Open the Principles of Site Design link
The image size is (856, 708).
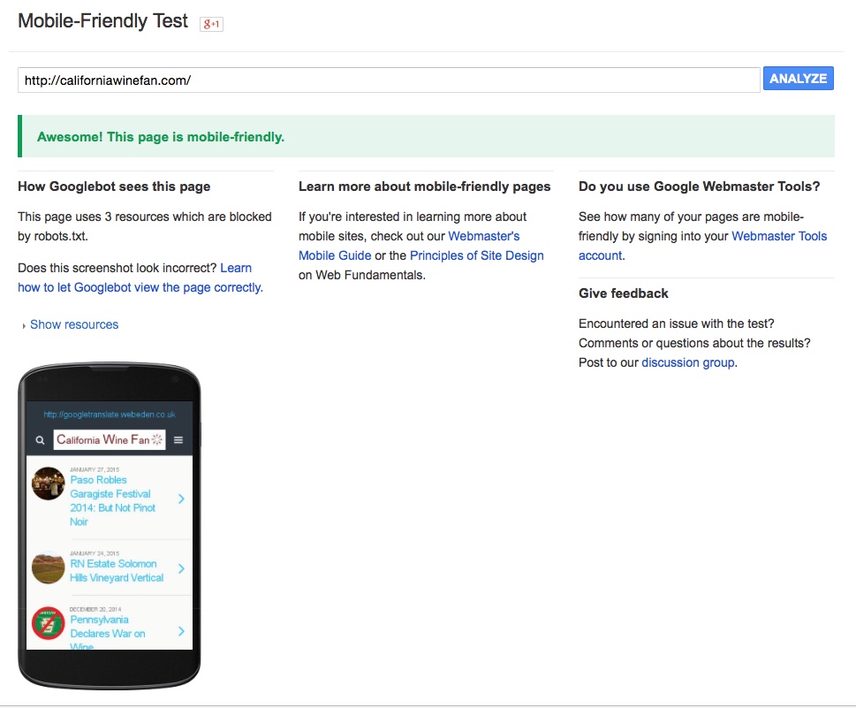[477, 255]
